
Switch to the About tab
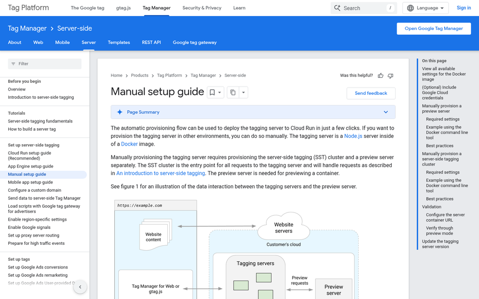[x=15, y=43]
